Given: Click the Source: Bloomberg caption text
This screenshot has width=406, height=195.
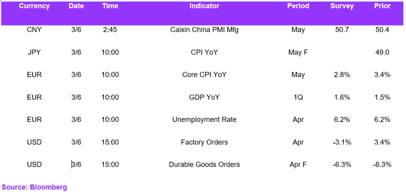Looking at the screenshot, I should pos(34,187).
